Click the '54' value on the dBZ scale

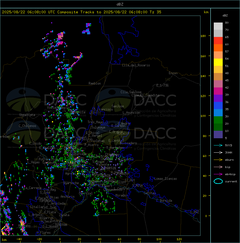[x=227, y=59]
